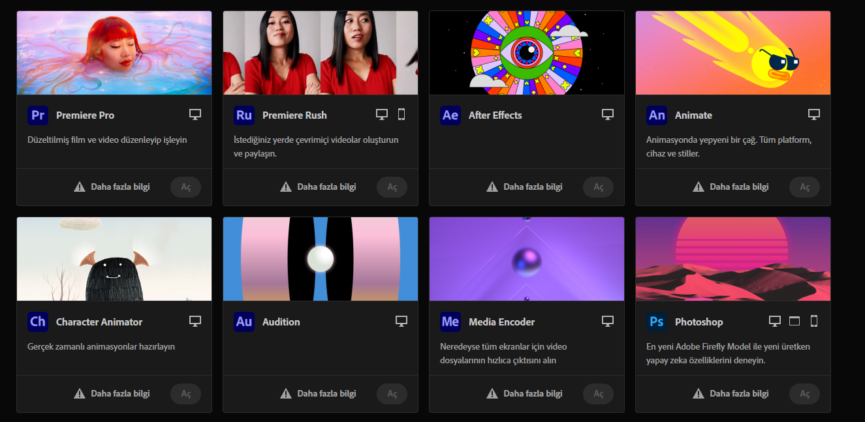Click warning triangle icon on After Effects card

492,187
